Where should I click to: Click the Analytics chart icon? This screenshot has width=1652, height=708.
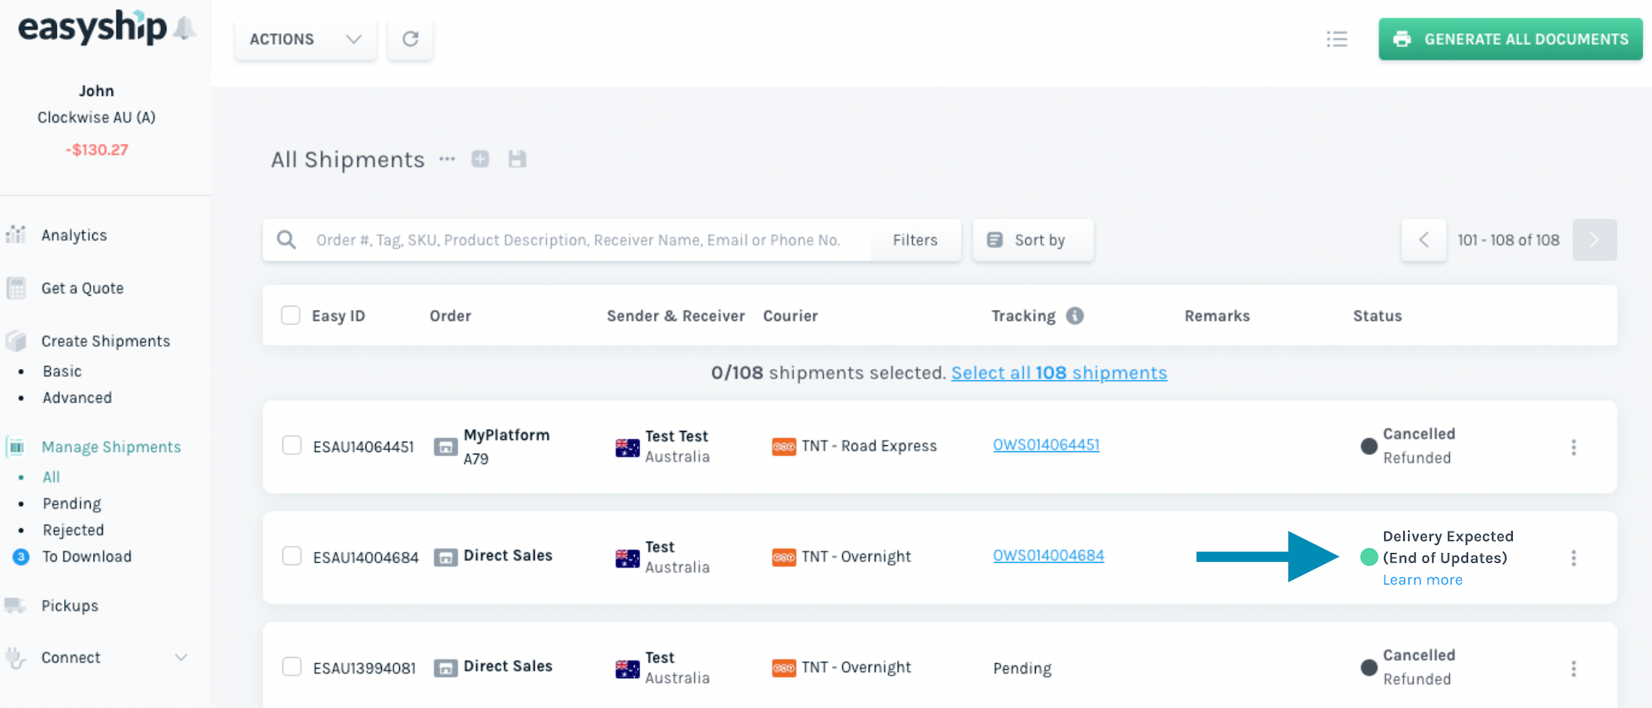(16, 234)
